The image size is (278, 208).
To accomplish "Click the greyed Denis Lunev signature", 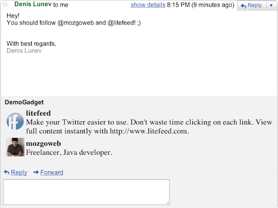I will (24, 51).
